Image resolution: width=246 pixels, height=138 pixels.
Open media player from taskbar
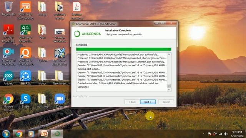pos(31,134)
